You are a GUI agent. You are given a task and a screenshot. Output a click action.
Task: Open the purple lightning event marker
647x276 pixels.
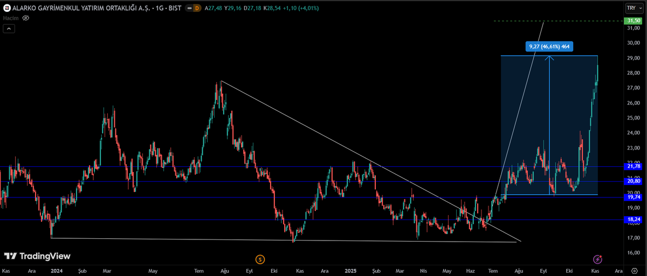[597, 259]
